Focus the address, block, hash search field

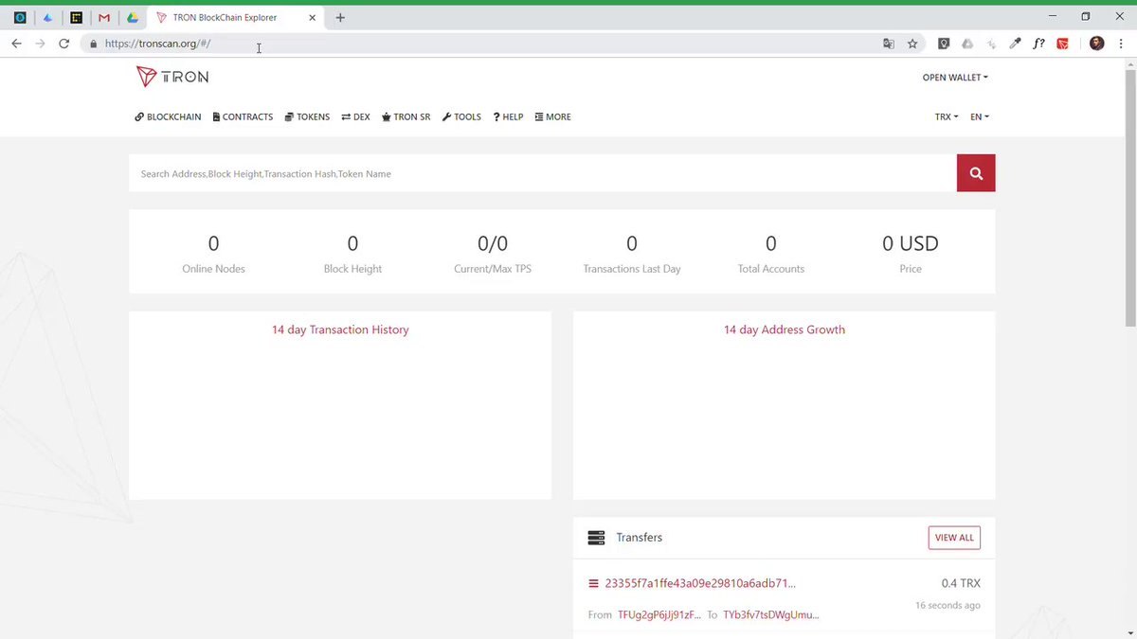click(543, 173)
